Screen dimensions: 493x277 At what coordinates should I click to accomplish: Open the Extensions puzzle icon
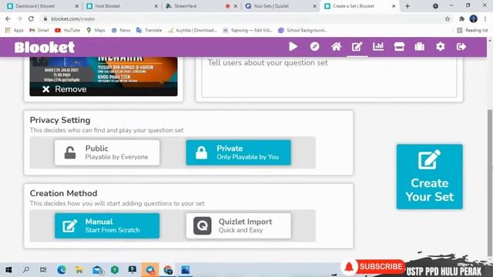461,18
